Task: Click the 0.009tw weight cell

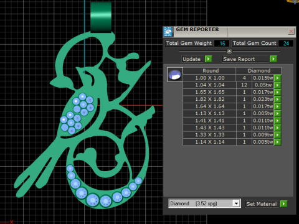Action: tap(263, 135)
